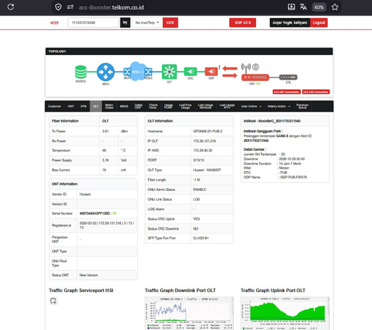
Task: Click the ACS STB Connectivity button
Action: [x=315, y=92]
